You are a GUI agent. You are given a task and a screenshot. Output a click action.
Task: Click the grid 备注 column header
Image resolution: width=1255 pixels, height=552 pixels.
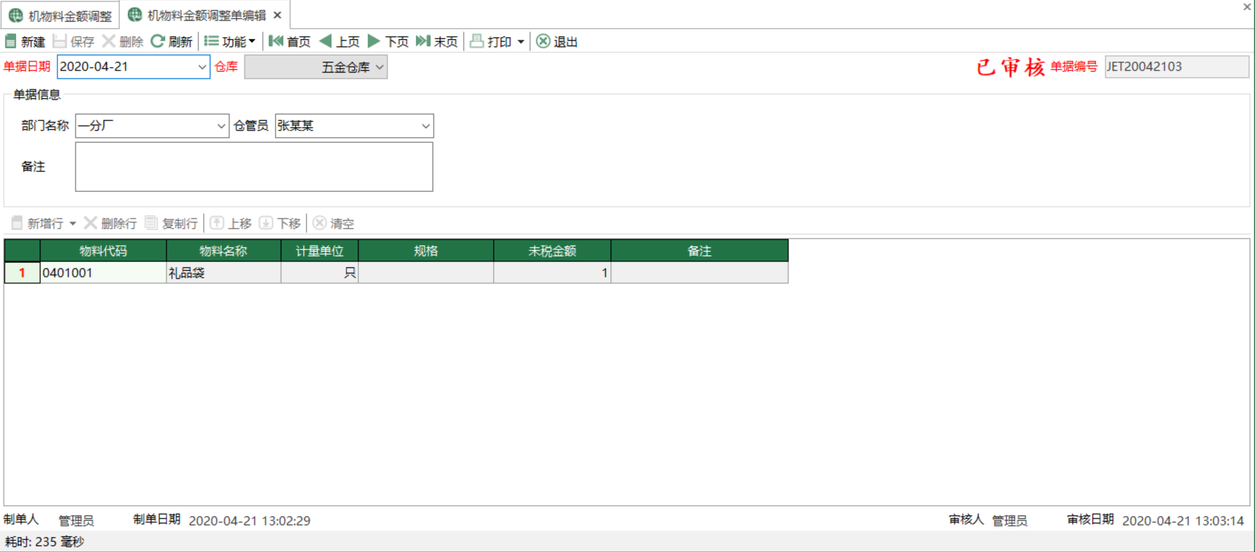click(699, 251)
